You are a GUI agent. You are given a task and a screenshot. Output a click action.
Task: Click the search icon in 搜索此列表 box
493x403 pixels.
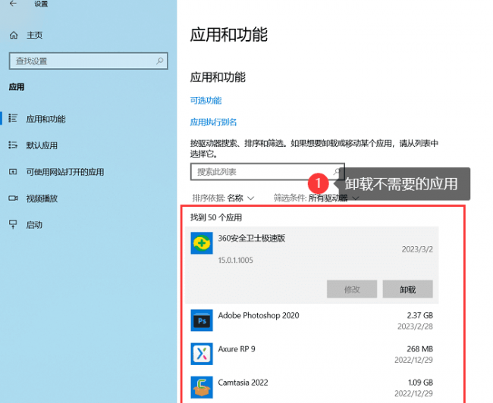point(337,171)
